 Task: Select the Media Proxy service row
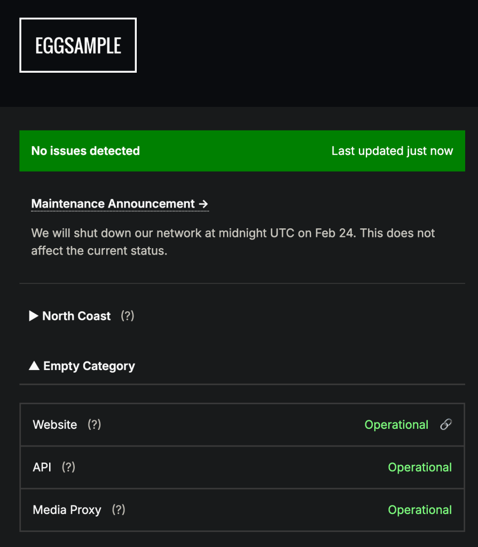240,510
